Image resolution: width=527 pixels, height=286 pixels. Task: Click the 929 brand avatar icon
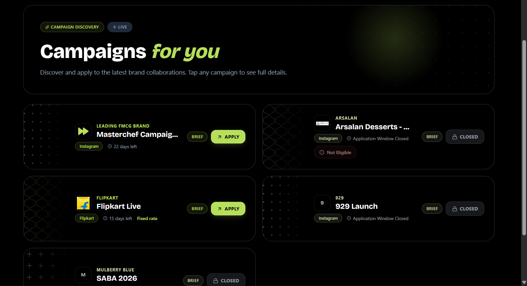tap(322, 203)
